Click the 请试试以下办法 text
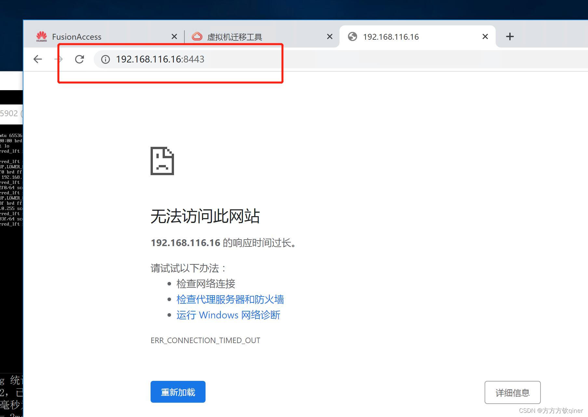This screenshot has height=417, width=588. coord(188,268)
